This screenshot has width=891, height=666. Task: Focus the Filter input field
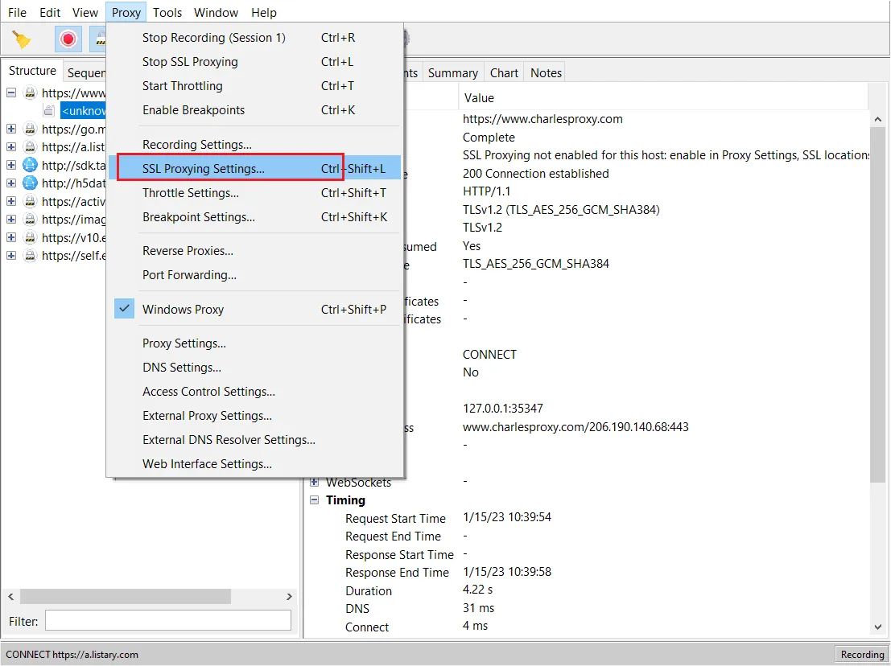coord(168,621)
